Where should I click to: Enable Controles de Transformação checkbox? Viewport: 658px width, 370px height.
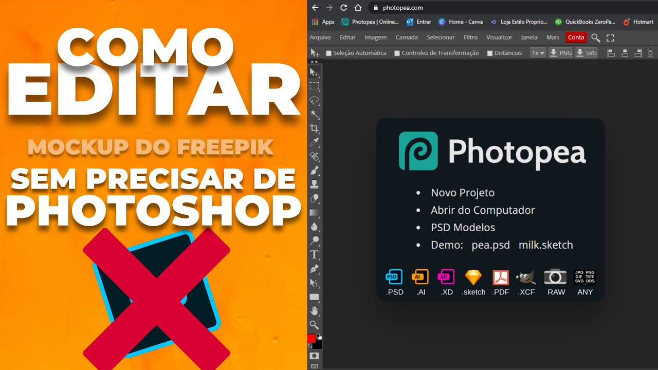pos(397,53)
